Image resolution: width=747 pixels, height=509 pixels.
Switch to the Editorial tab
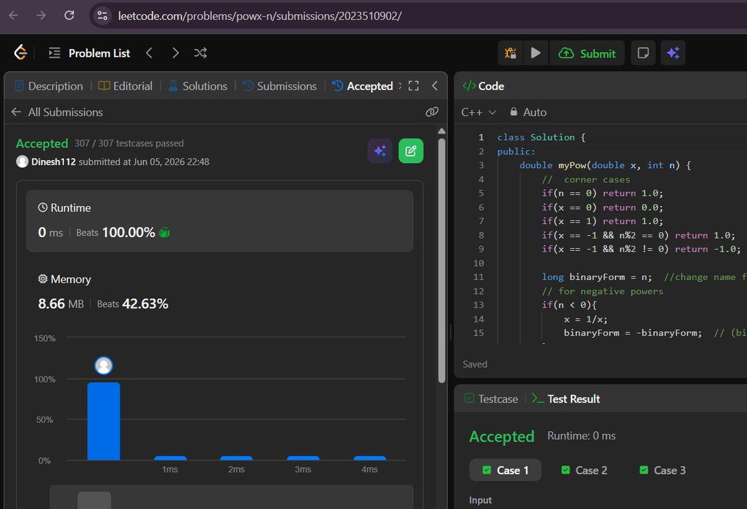[x=126, y=86]
